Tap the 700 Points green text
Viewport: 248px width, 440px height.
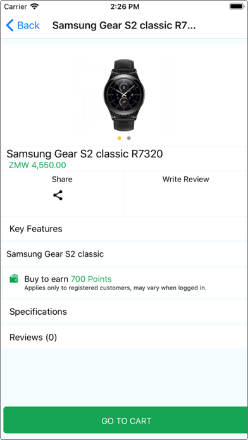91,279
